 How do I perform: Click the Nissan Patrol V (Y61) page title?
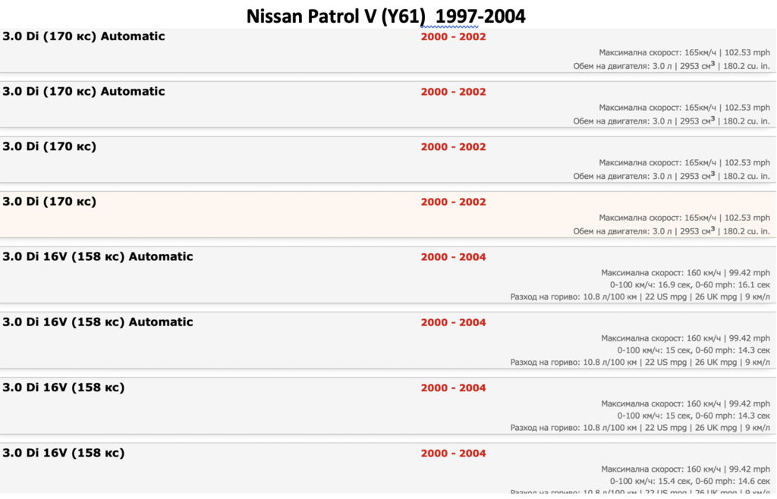[385, 17]
